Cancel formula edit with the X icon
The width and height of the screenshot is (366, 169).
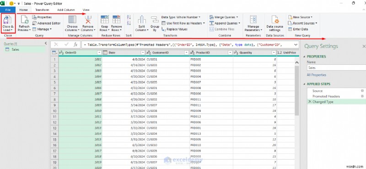[x=56, y=44]
